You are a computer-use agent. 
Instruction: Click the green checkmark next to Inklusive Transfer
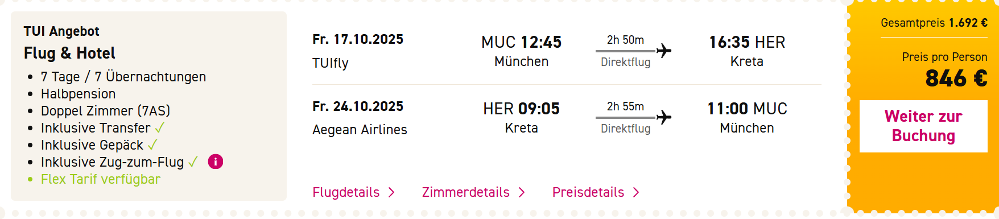point(160,128)
